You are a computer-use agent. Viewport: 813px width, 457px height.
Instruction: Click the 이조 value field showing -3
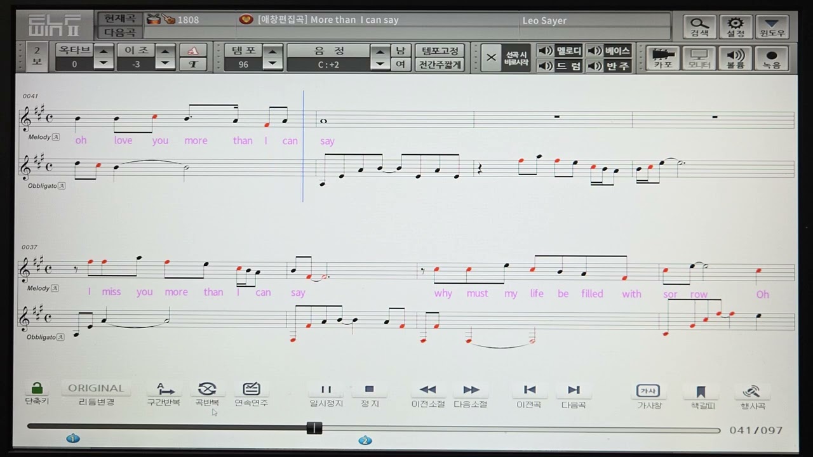136,64
